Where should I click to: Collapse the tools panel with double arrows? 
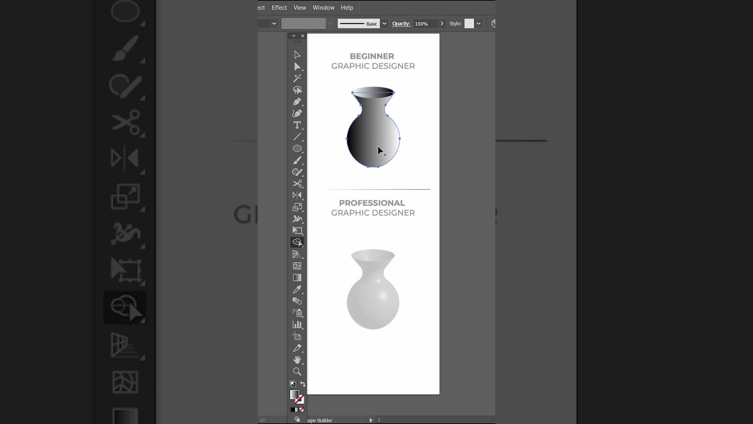294,36
